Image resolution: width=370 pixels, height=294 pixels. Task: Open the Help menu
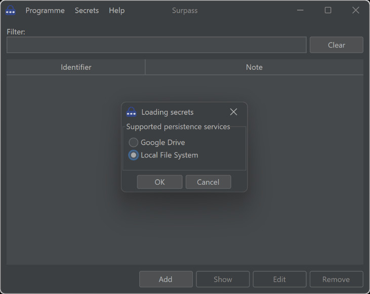click(116, 11)
